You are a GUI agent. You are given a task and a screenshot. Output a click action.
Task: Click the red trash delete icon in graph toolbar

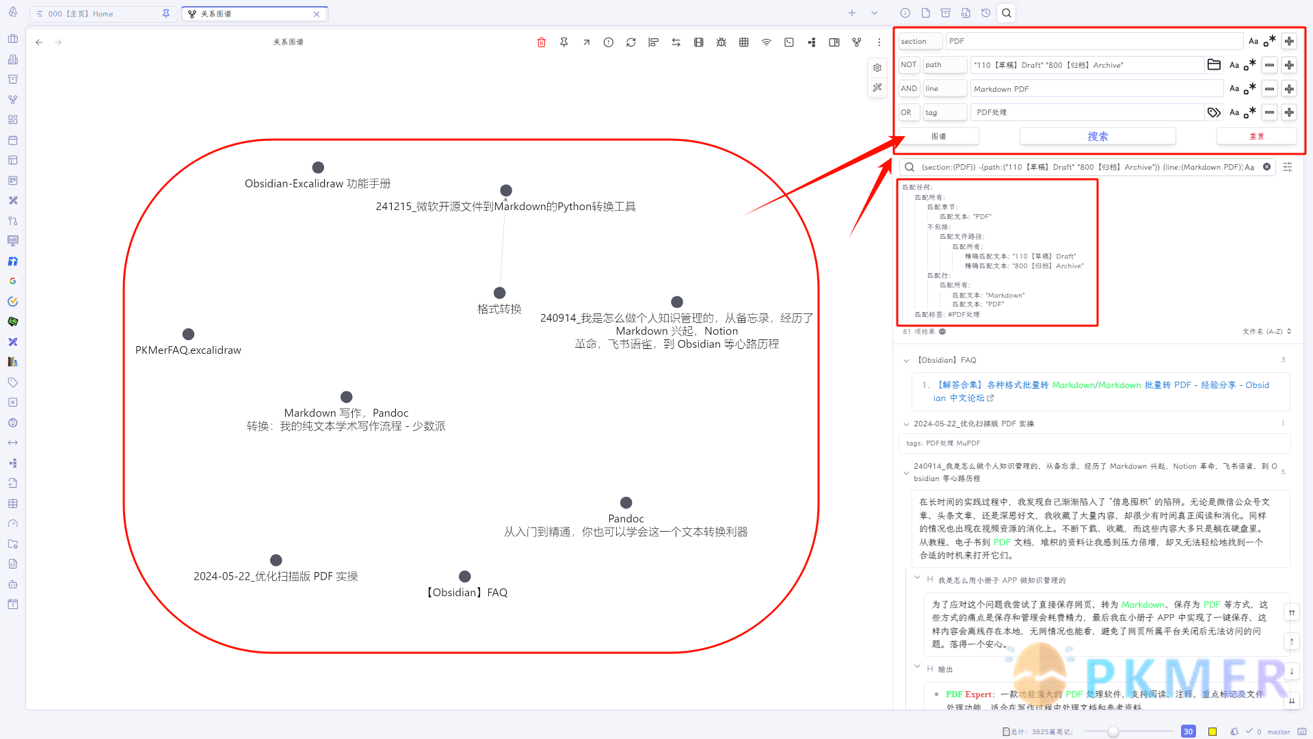tap(541, 42)
